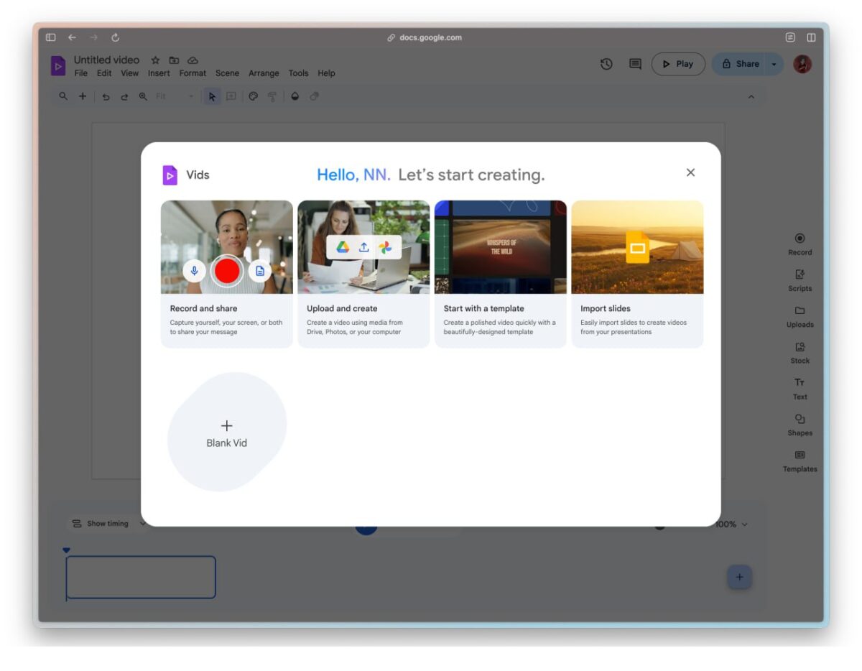Star the Untitled video
The image size is (862, 671).
click(x=154, y=60)
